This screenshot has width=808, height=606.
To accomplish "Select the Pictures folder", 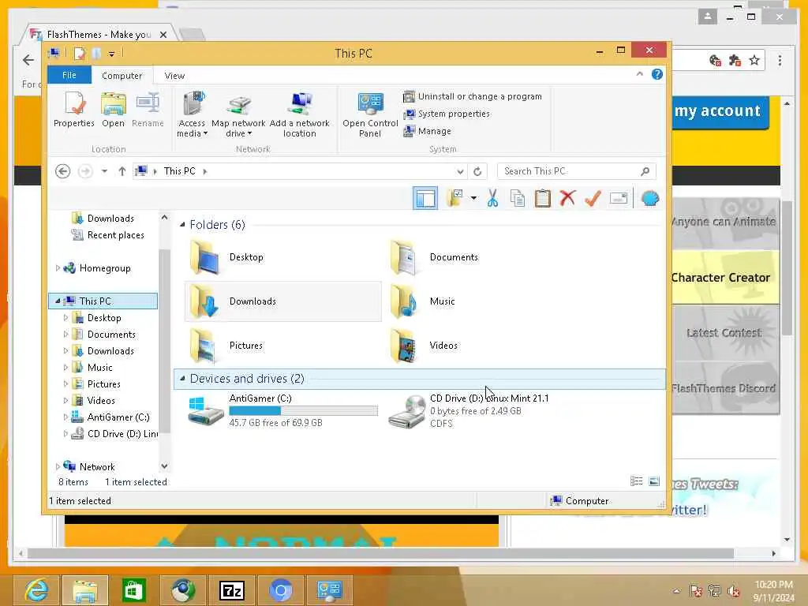I will pos(282,346).
